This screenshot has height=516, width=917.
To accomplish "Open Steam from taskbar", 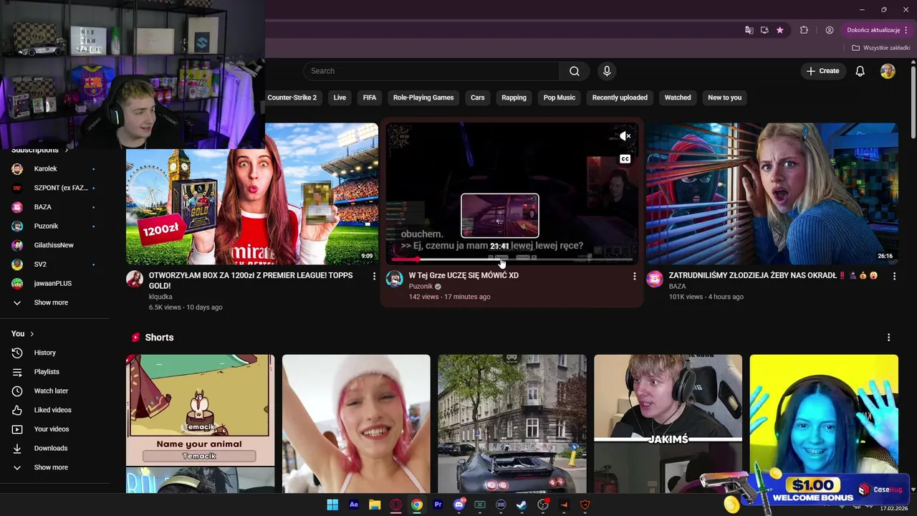I will tap(522, 505).
